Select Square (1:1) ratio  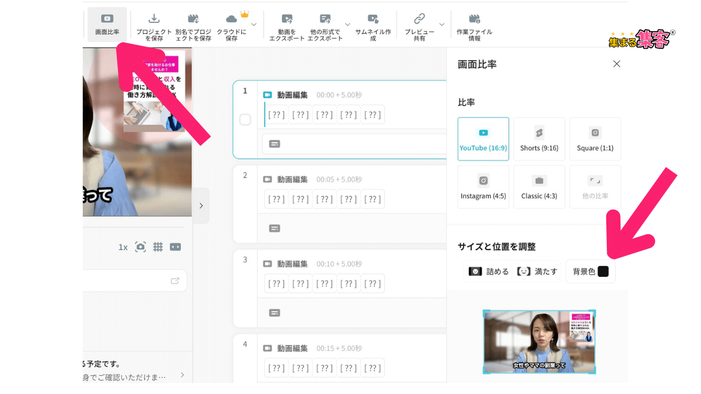point(595,139)
